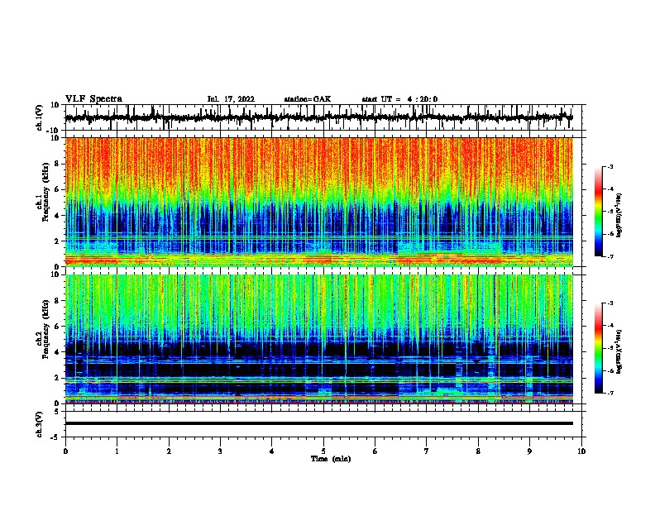Click the time axis tick label "0"
The width and height of the screenshot is (655, 506).
[65, 451]
